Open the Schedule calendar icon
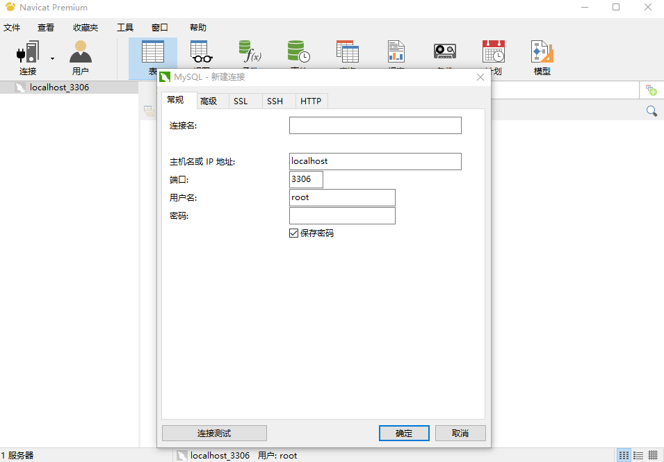This screenshot has height=462, width=664. (x=494, y=51)
